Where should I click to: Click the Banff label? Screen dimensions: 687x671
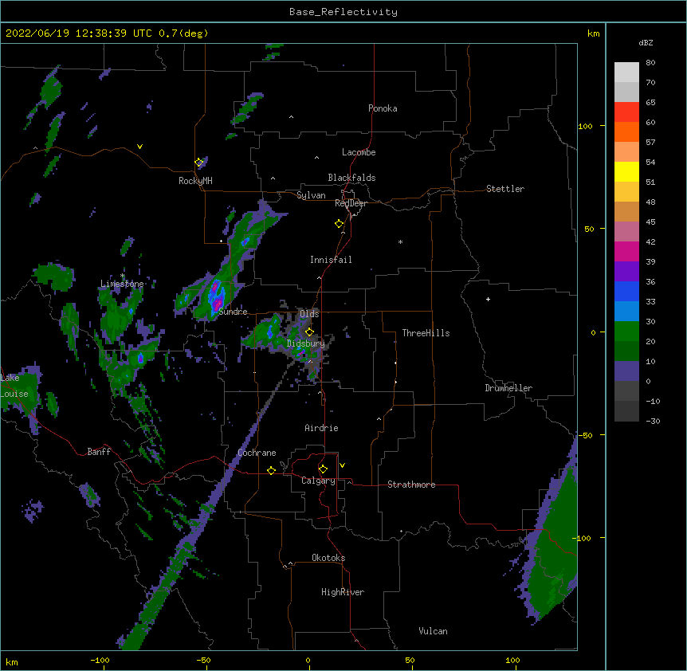[x=99, y=452]
